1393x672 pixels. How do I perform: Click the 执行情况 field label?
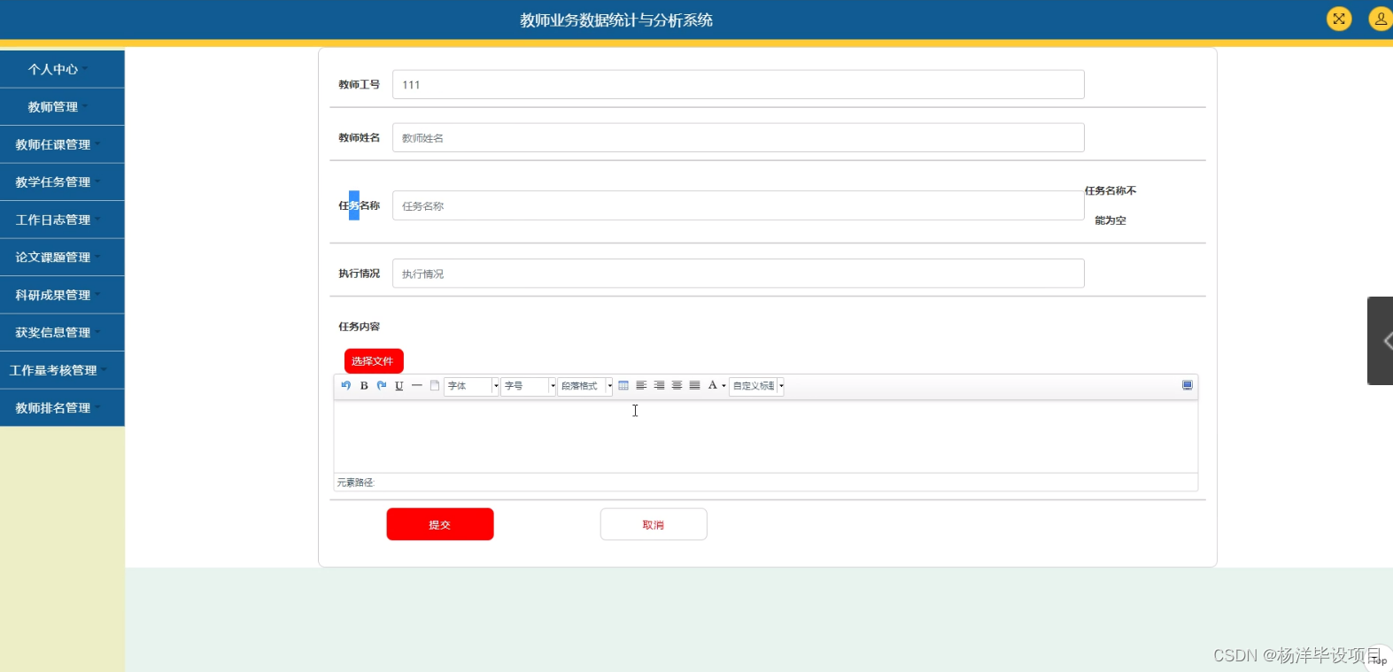tap(359, 274)
